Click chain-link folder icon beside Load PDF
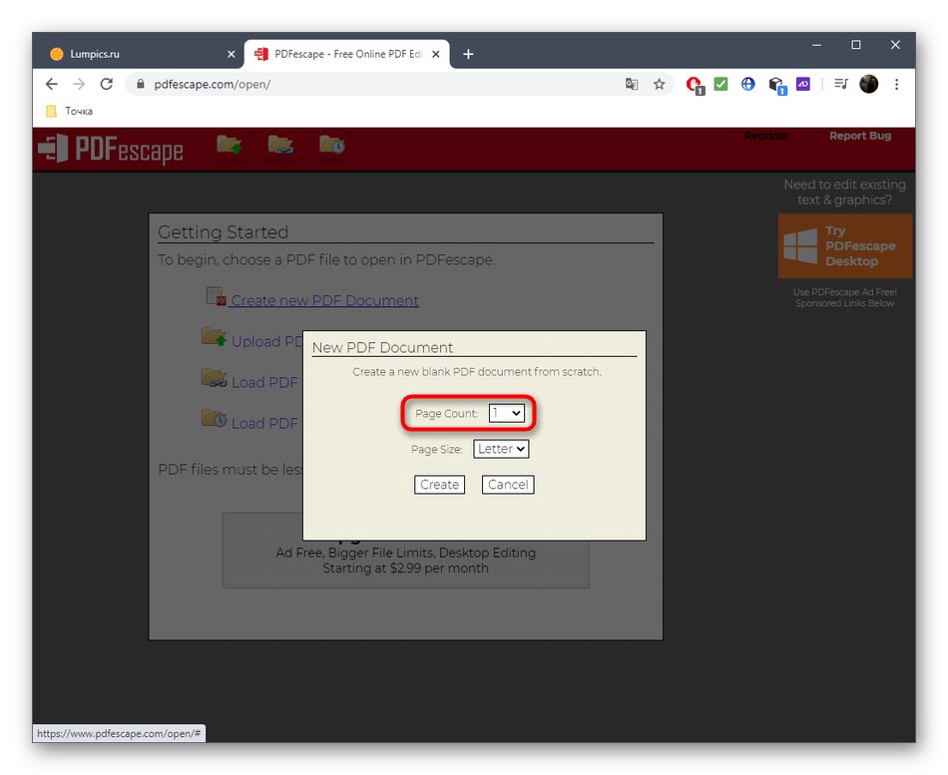948x775 pixels. pyautogui.click(x=214, y=378)
